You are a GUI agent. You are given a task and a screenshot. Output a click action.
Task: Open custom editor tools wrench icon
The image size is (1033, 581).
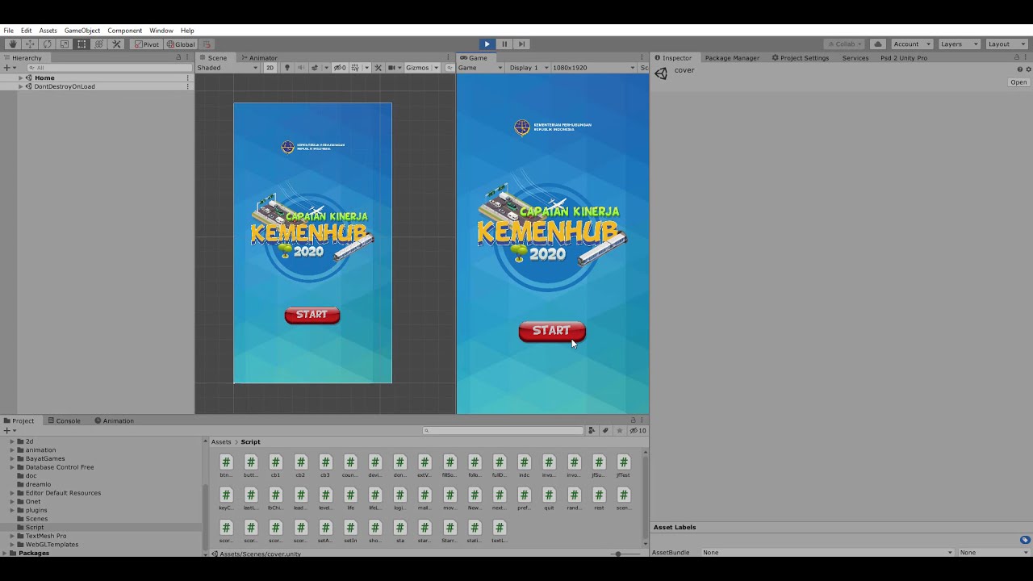(116, 44)
